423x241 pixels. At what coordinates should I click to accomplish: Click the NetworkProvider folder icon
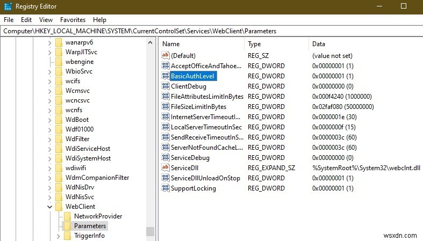pyautogui.click(x=67, y=216)
